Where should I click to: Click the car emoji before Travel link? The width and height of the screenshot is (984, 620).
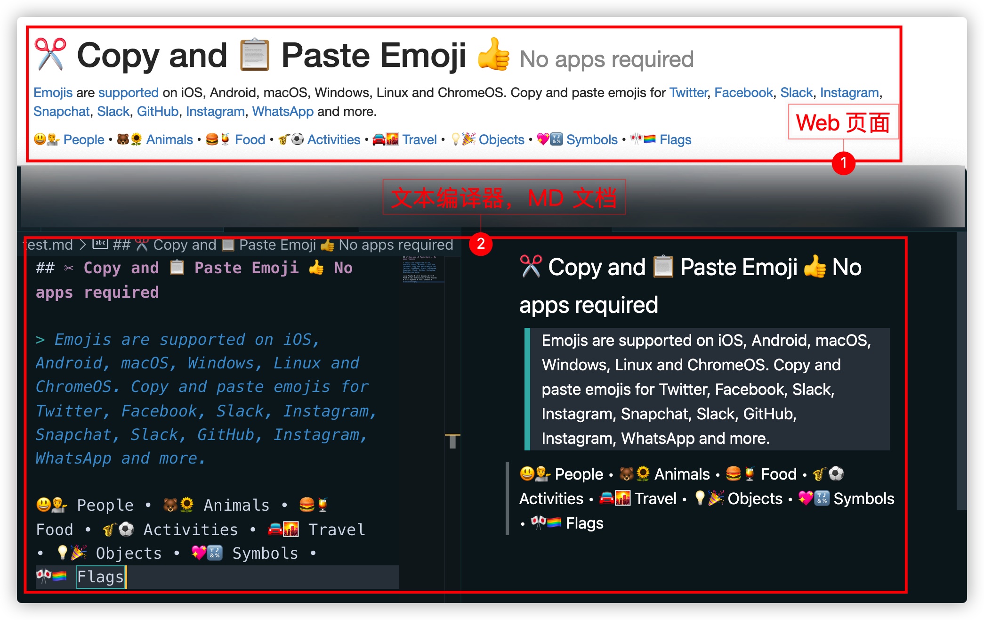[379, 139]
